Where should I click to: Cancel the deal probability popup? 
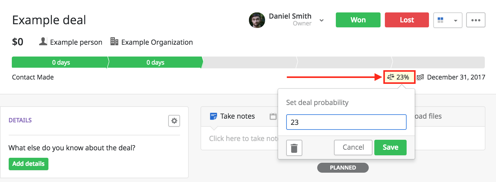(x=353, y=147)
